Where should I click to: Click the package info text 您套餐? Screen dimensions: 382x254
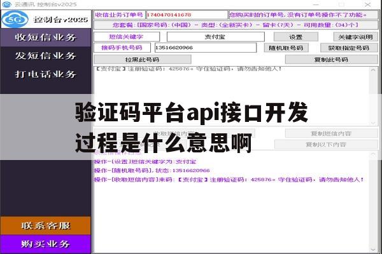pyautogui.click(x=236, y=25)
